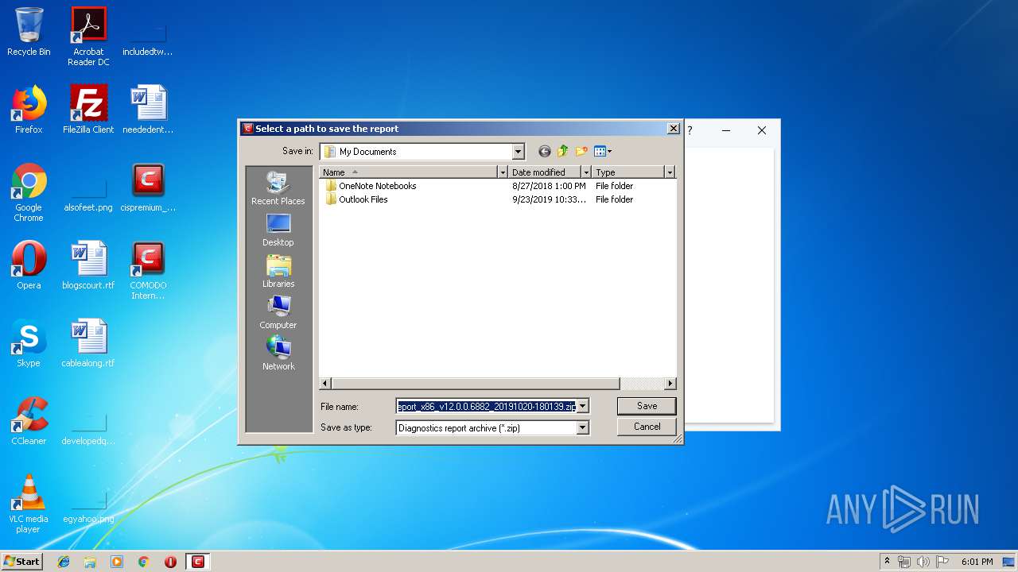The width and height of the screenshot is (1018, 572).
Task: Click the Cancel button
Action: (647, 427)
